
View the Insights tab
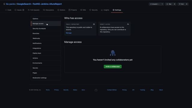(x=105, y=10)
